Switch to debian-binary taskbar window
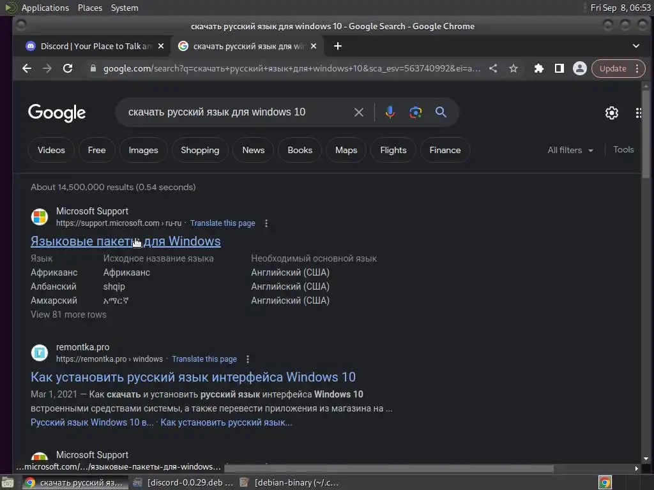 [x=290, y=482]
